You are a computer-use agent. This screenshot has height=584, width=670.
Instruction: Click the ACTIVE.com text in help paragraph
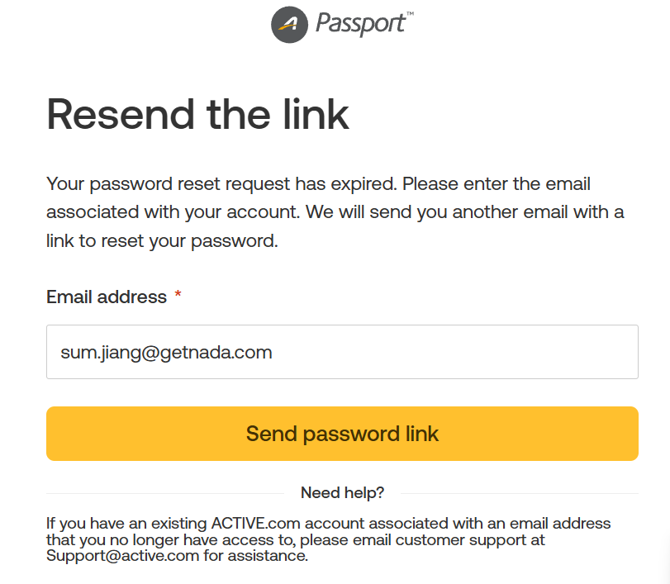(256, 523)
